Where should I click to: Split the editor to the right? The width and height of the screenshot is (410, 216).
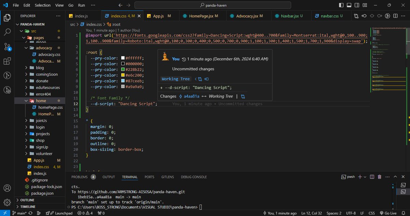[x=396, y=16]
